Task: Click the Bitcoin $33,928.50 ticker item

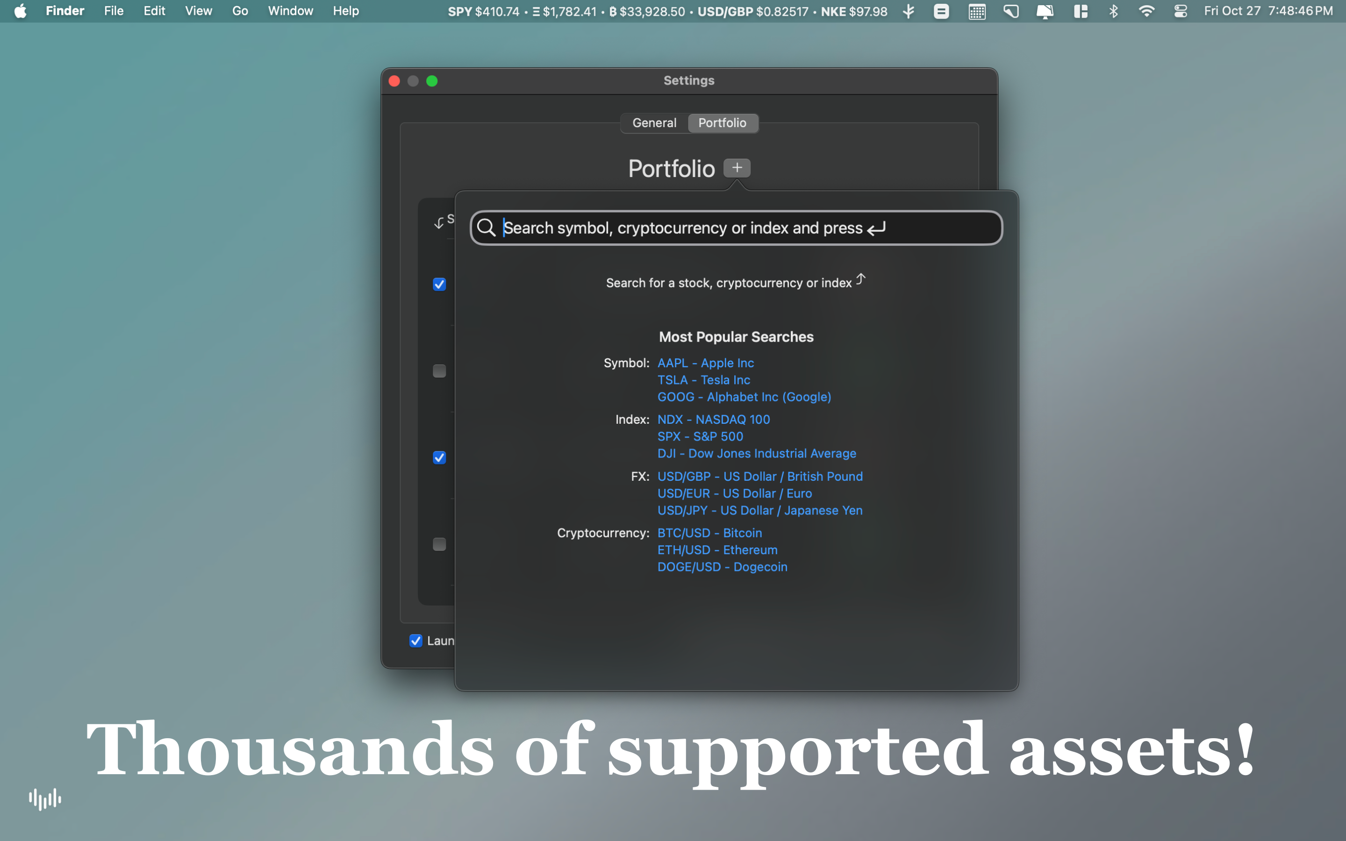Action: (647, 11)
